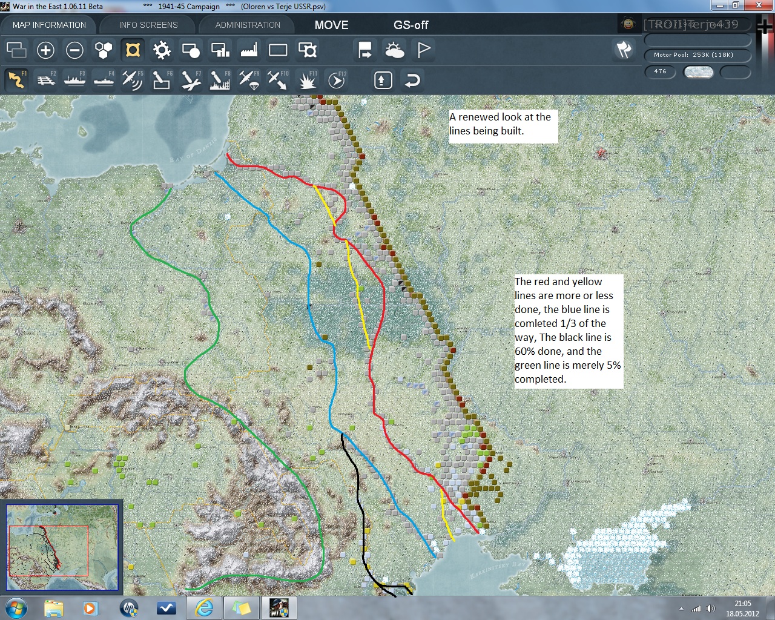The height and width of the screenshot is (620, 775).
Task: Click the MOVE mode label
Action: point(331,25)
